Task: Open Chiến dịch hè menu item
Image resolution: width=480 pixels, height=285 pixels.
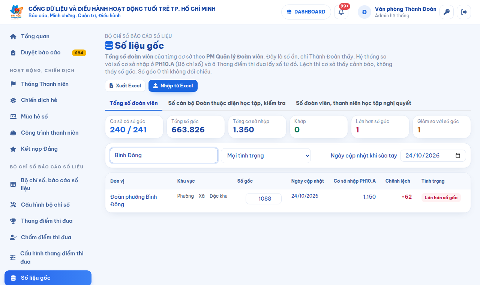Action: pyautogui.click(x=48, y=100)
